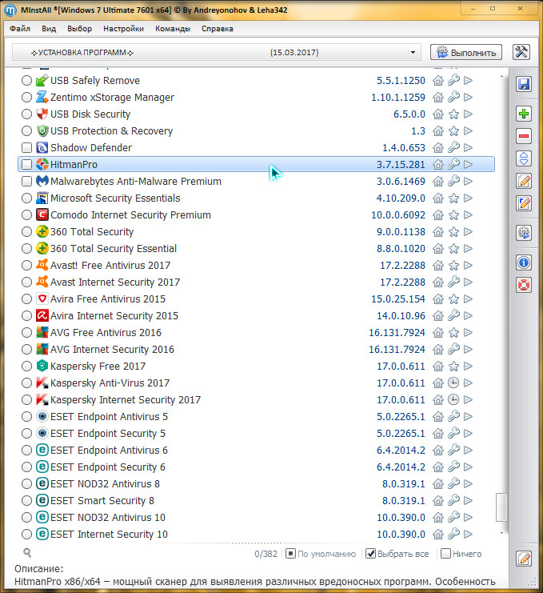Viewport: 543px width, 593px height.
Task: Click the vertical scrollbar thumb
Action: pyautogui.click(x=501, y=507)
